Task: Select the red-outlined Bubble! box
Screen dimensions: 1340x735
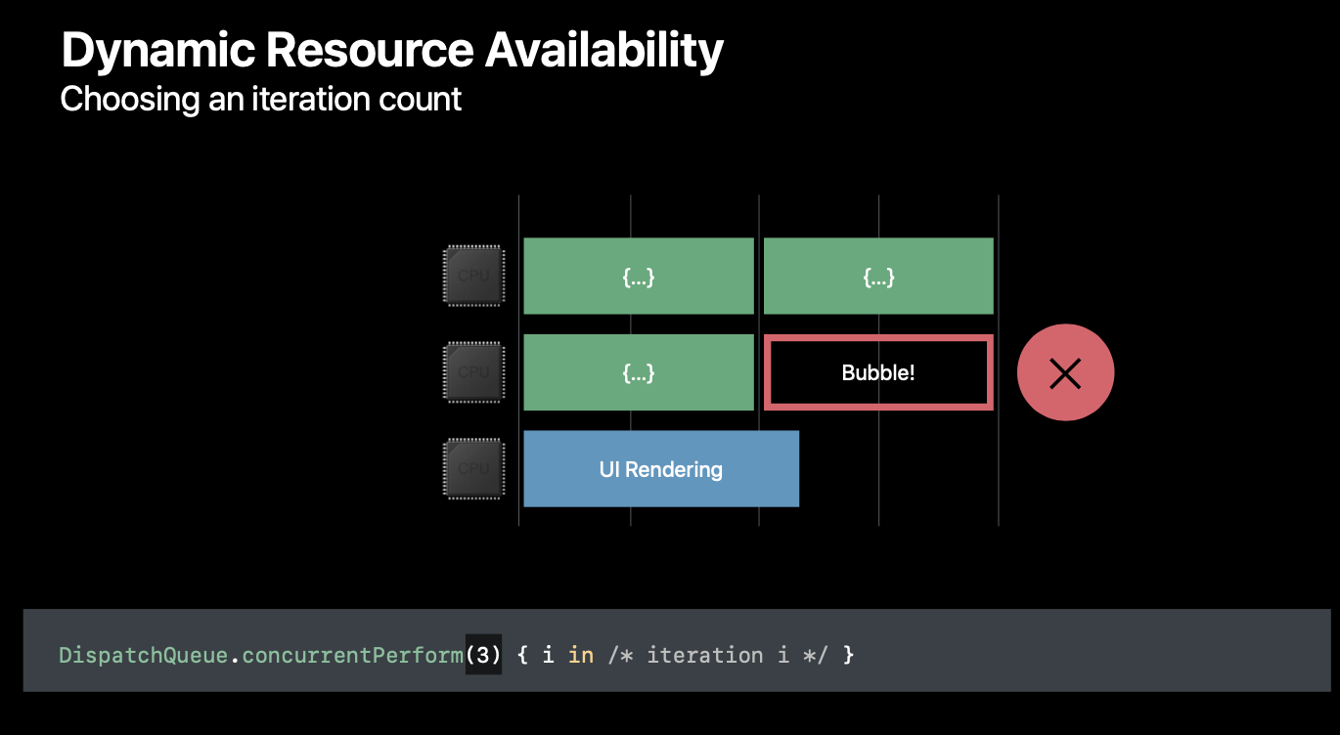Action: (x=878, y=372)
